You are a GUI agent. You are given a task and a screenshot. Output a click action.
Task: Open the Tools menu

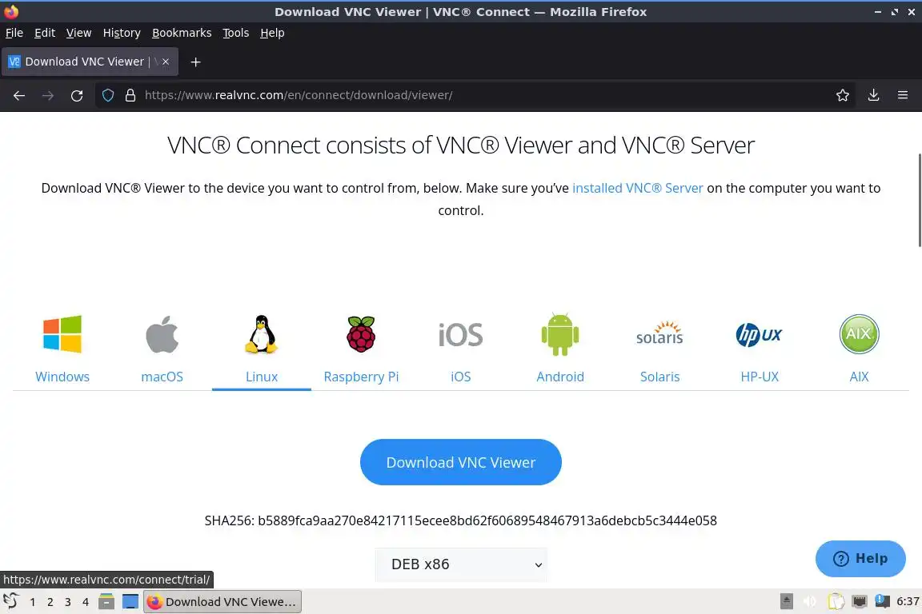pos(236,33)
